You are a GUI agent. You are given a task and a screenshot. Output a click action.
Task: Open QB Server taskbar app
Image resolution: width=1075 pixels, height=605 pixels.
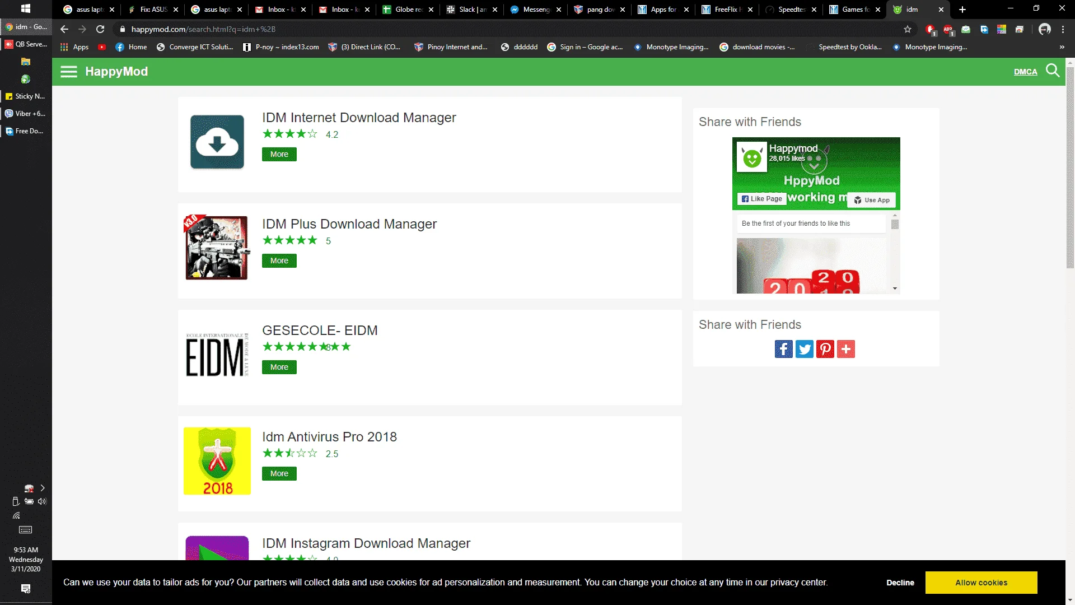(26, 44)
